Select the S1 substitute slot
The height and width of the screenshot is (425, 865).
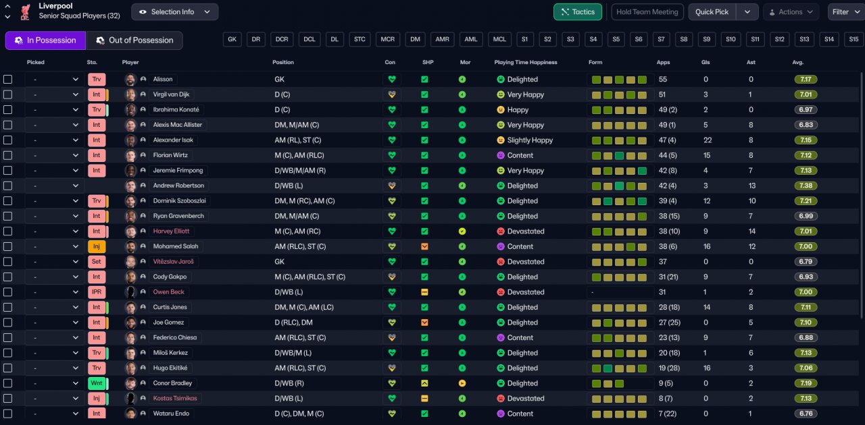(524, 39)
